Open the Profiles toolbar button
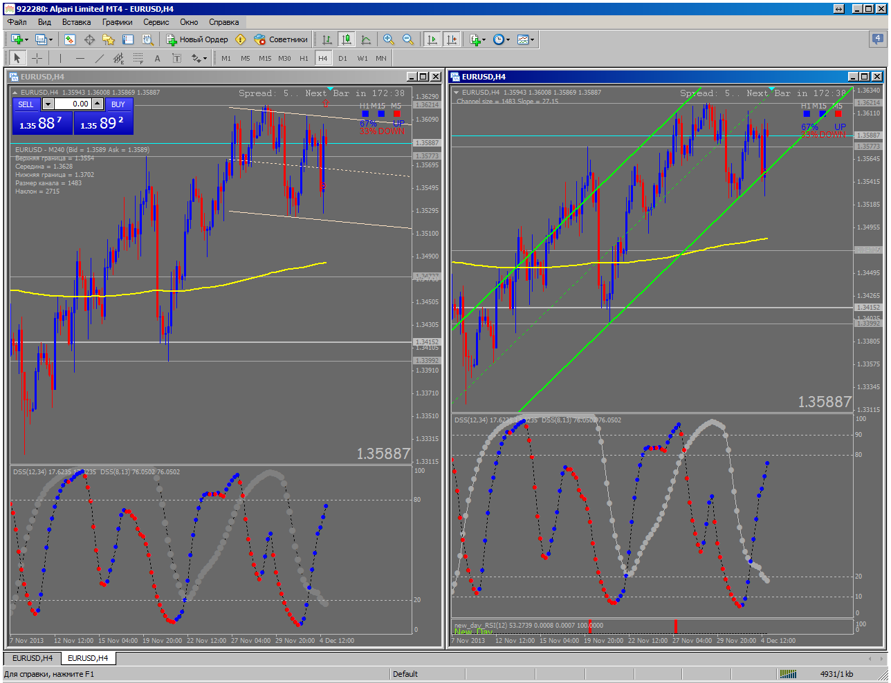The width and height of the screenshot is (891, 683). coord(44,39)
